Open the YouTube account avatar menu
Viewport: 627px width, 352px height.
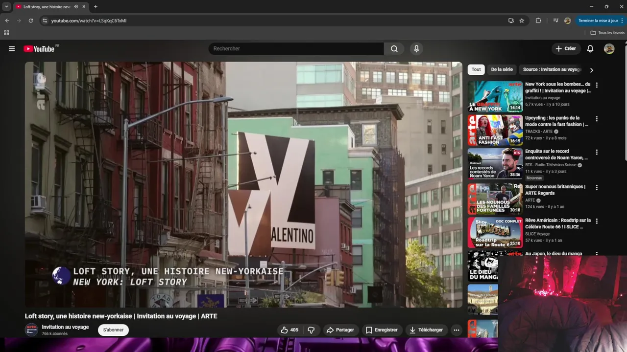pos(609,48)
